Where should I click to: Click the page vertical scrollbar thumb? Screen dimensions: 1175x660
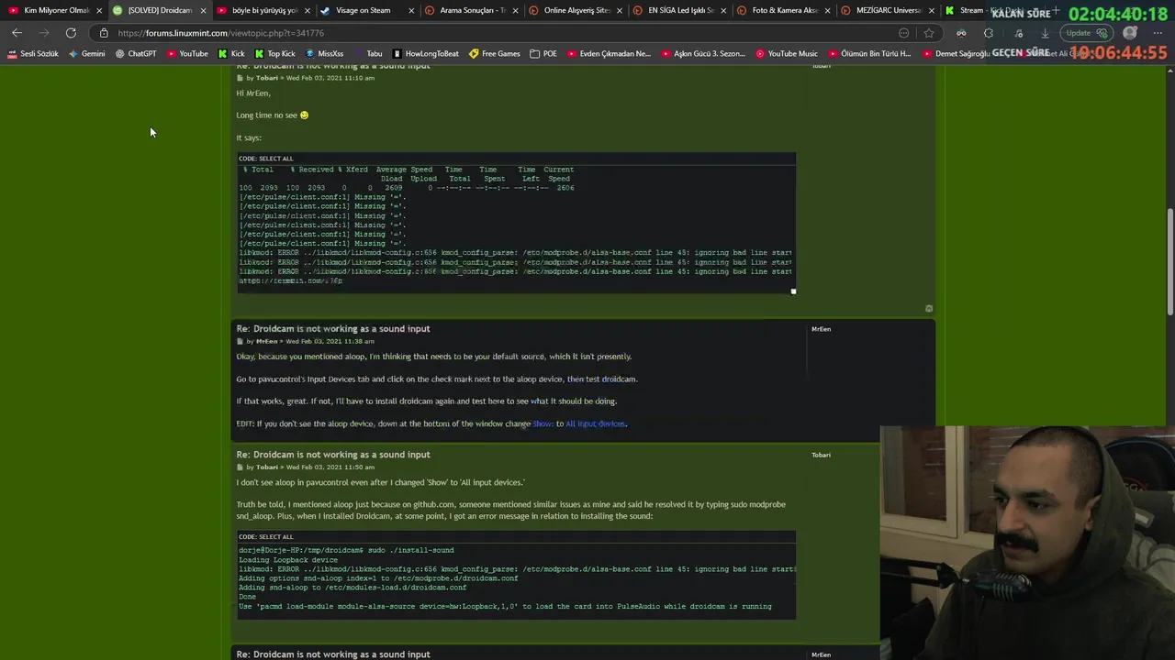(x=1169, y=262)
